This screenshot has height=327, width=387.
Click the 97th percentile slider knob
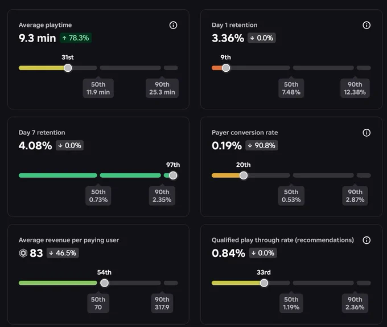pyautogui.click(x=173, y=175)
